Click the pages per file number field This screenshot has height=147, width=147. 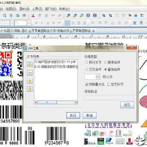(91, 77)
